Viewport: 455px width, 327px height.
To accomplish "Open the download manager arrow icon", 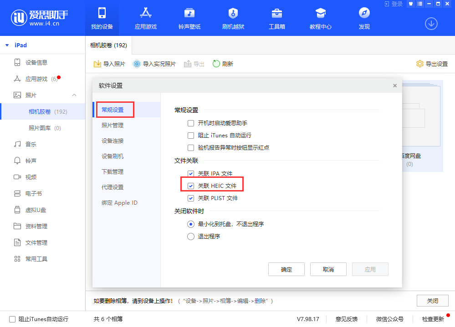I will [431, 24].
